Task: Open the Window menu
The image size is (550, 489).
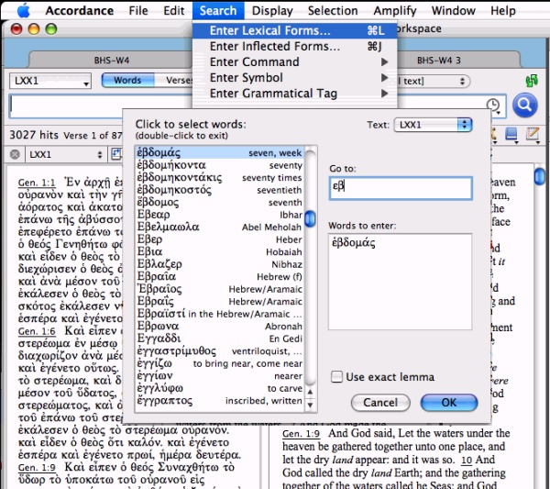Action: [x=453, y=10]
